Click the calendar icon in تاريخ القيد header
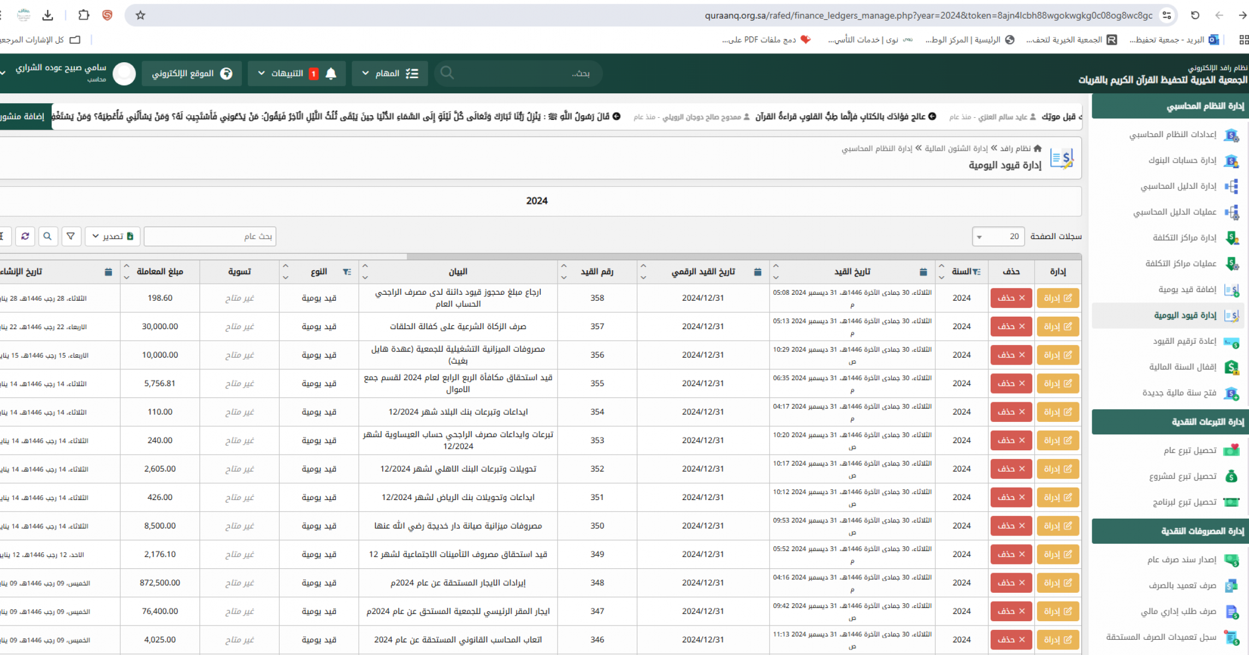The width and height of the screenshot is (1249, 655). [923, 272]
